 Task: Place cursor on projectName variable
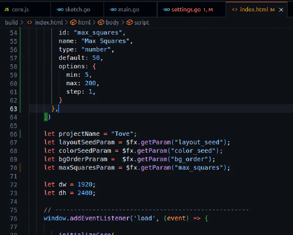[x=79, y=134]
